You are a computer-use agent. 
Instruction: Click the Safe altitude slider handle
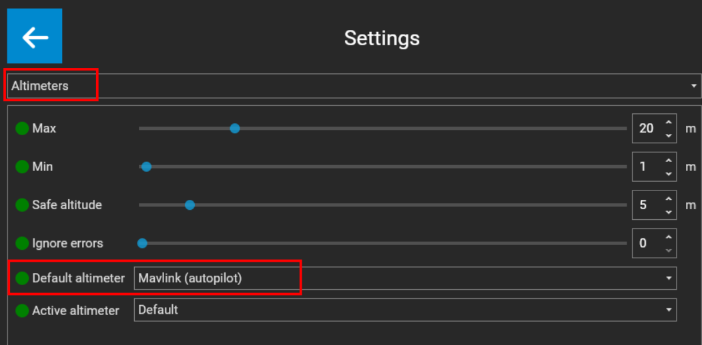pyautogui.click(x=190, y=205)
